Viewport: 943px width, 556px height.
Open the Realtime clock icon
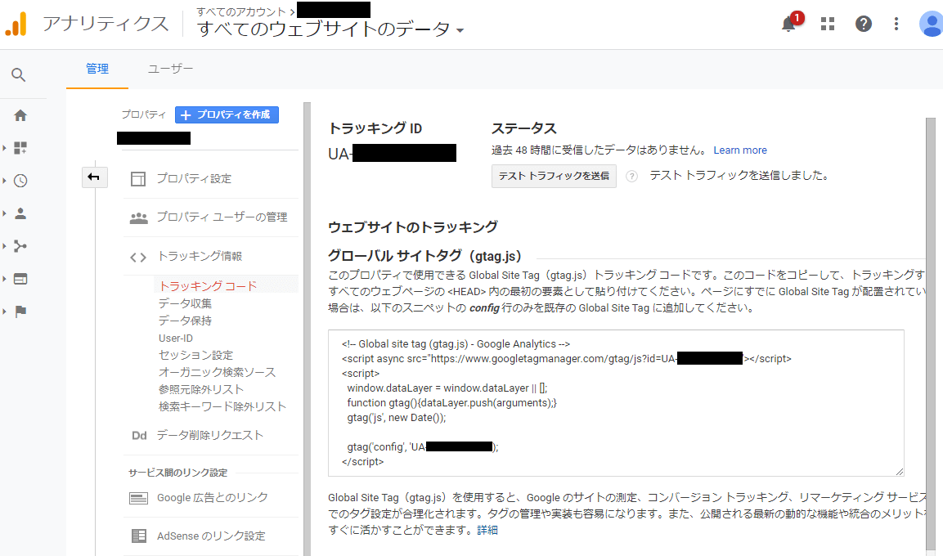20,181
